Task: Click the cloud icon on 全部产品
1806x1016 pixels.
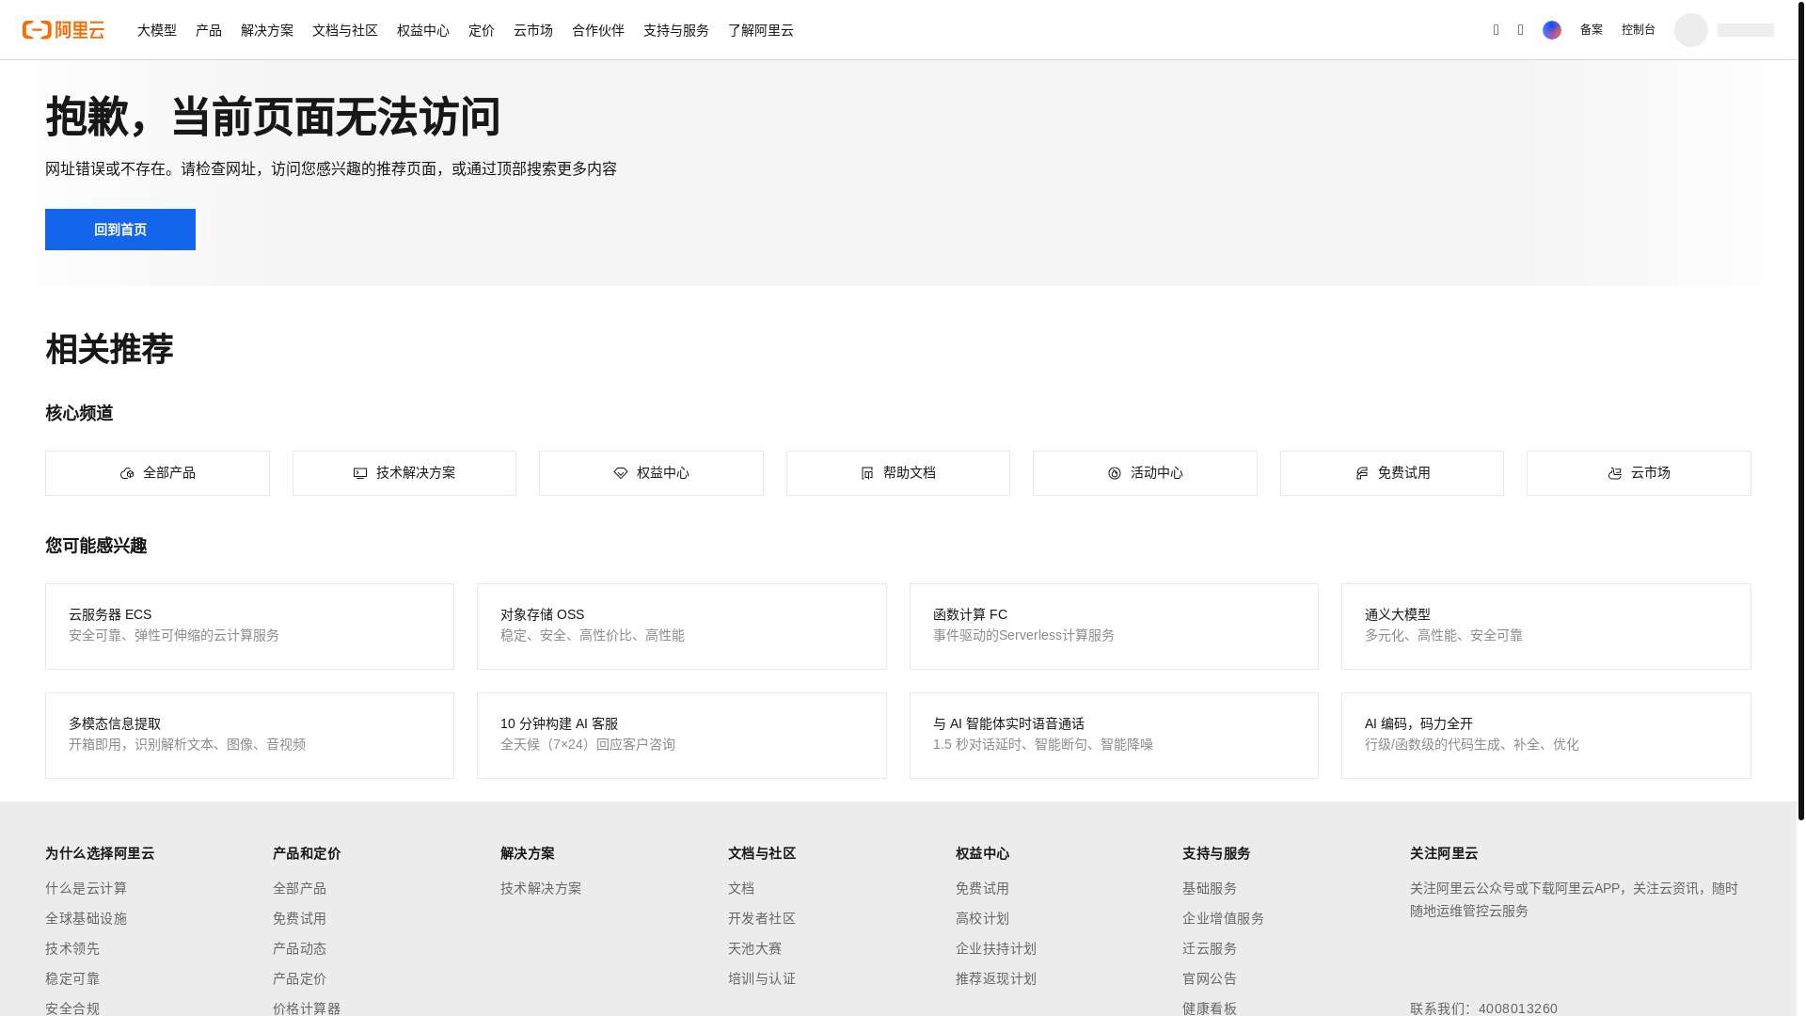Action: 127,473
